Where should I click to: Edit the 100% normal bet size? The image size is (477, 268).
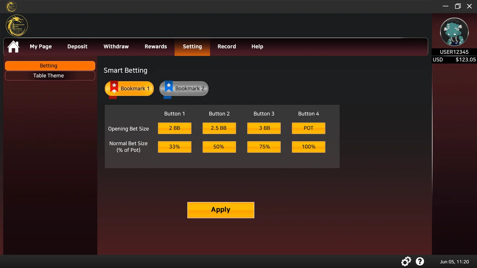pyautogui.click(x=309, y=147)
